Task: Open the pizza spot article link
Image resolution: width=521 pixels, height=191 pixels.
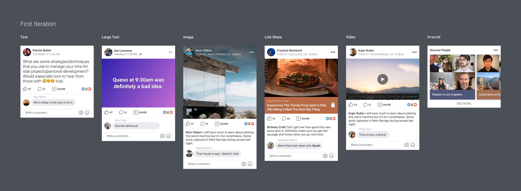Action: click(297, 107)
